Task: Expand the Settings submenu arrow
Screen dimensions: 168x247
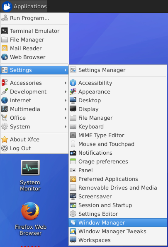Action: [66, 70]
